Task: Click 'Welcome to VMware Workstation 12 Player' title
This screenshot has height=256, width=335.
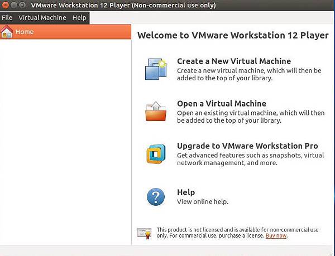Action: [233, 35]
